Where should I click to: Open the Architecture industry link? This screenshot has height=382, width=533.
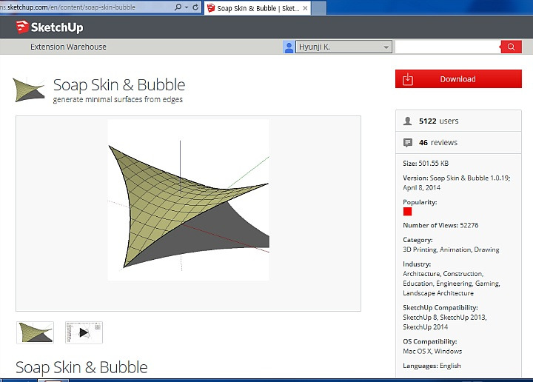pyautogui.click(x=421, y=274)
